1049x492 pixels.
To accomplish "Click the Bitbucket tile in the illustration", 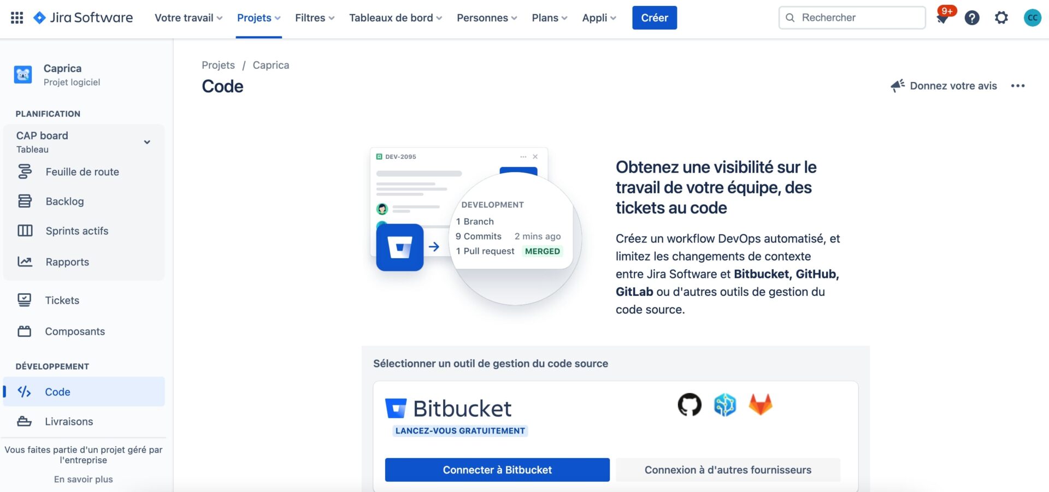I will [400, 247].
